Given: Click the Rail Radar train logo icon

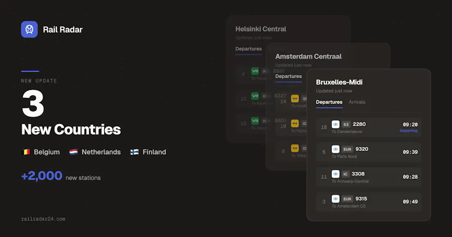Looking at the screenshot, I should pyautogui.click(x=29, y=30).
